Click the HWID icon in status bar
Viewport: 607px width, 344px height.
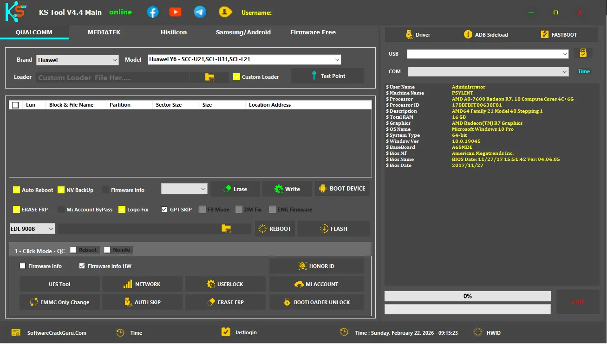[x=478, y=332]
